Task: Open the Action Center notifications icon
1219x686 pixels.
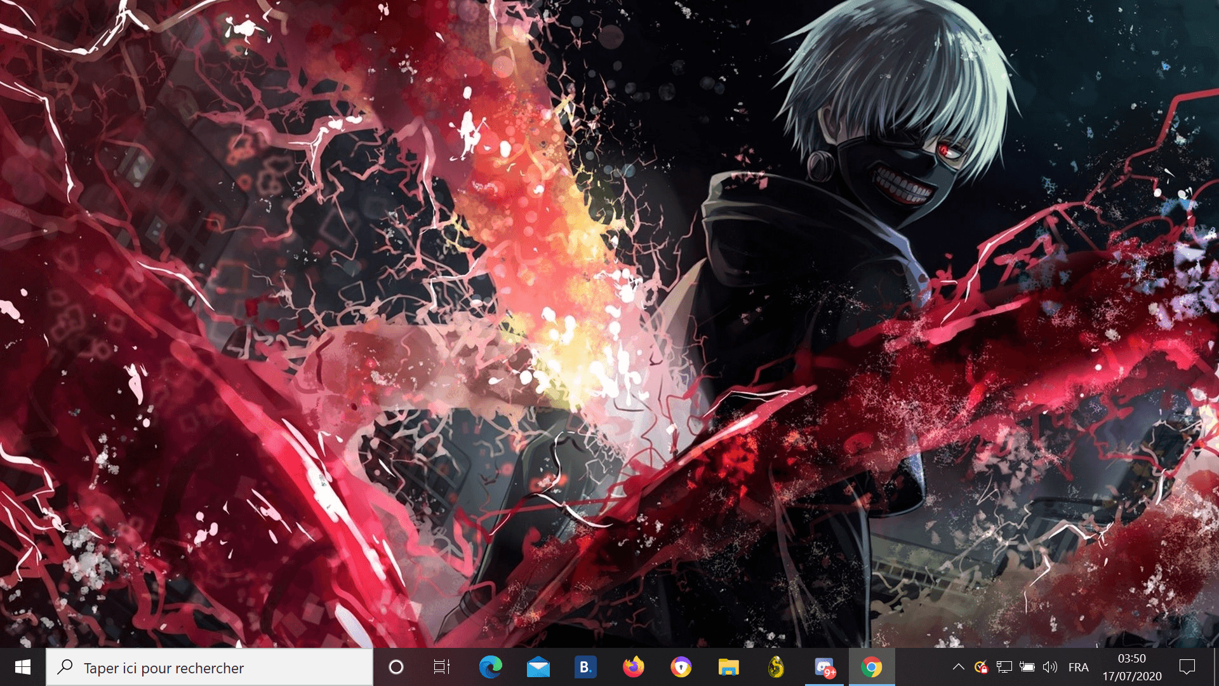Action: [x=1187, y=667]
